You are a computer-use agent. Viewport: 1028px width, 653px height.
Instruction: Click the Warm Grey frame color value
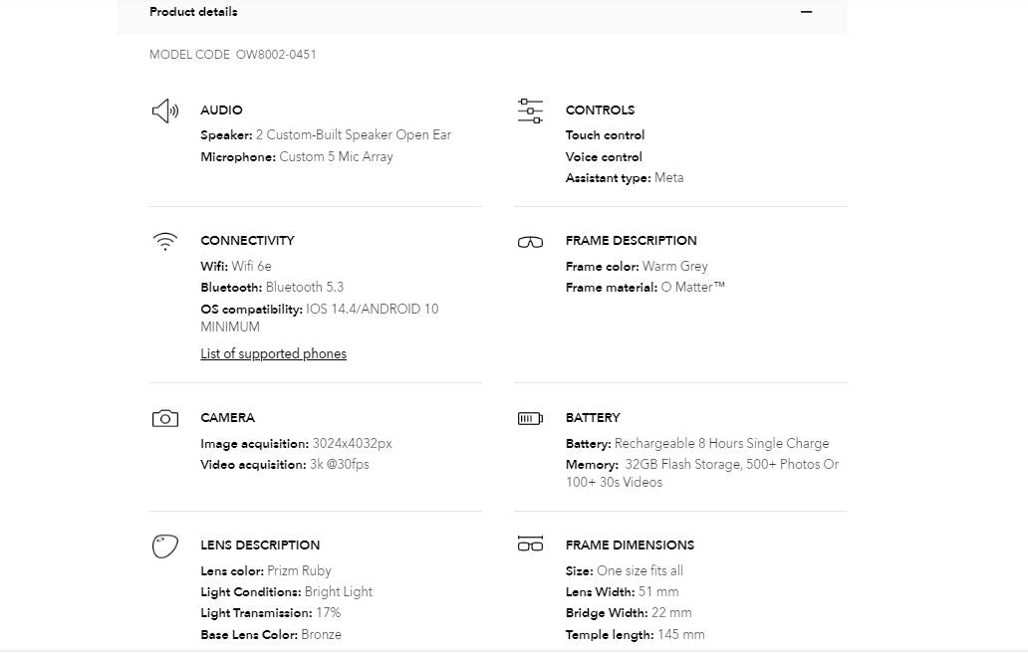point(674,267)
